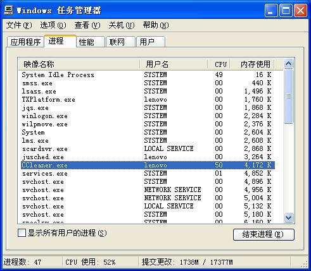Click the 结束进程(E) button
Screen dimensions: 311x271
pos(263,234)
